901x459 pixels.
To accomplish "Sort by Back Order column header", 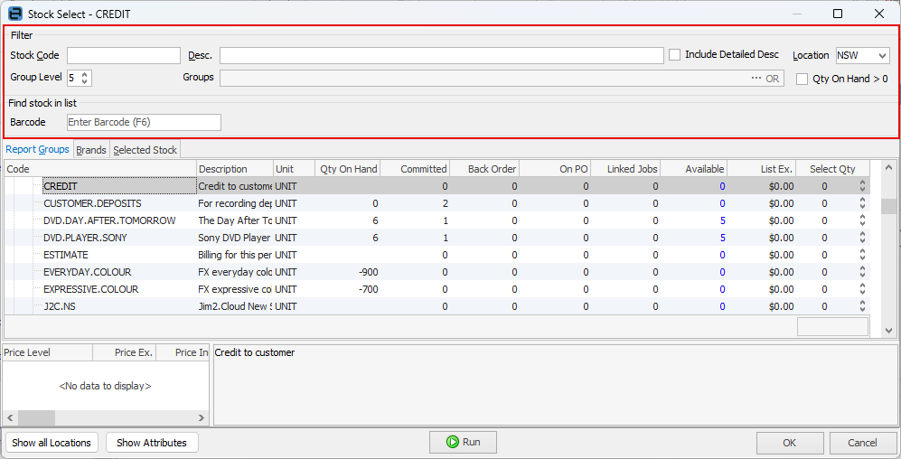I will pyautogui.click(x=484, y=169).
